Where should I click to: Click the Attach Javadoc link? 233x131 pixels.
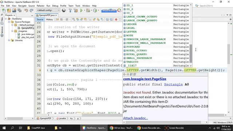tap(135, 118)
